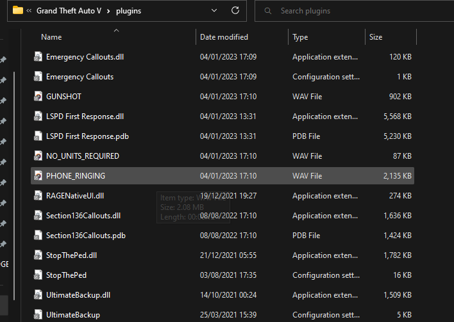The image size is (454, 322).
Task: Click the PHONE_RINGING audio file icon
Action: click(x=38, y=176)
